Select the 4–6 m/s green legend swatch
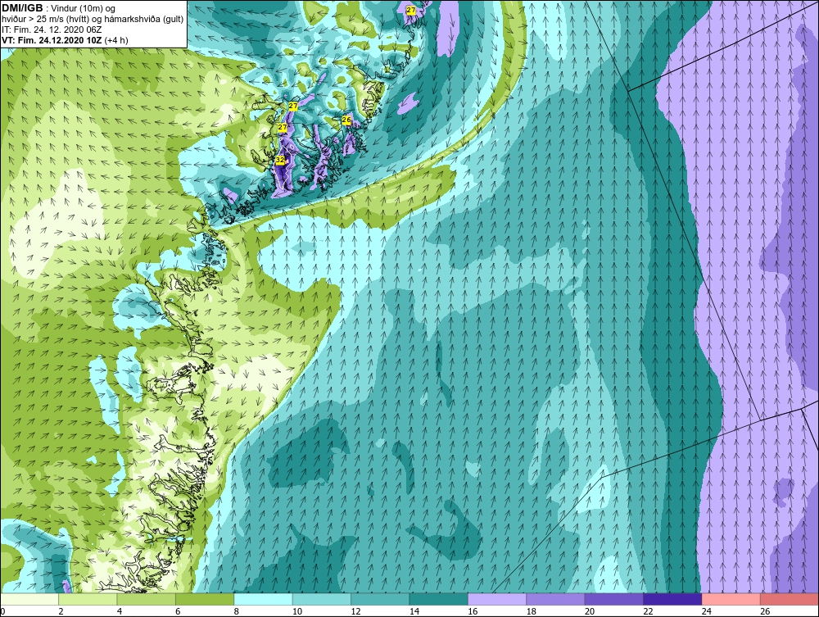Viewport: 819px width, 617px height. tap(147, 599)
